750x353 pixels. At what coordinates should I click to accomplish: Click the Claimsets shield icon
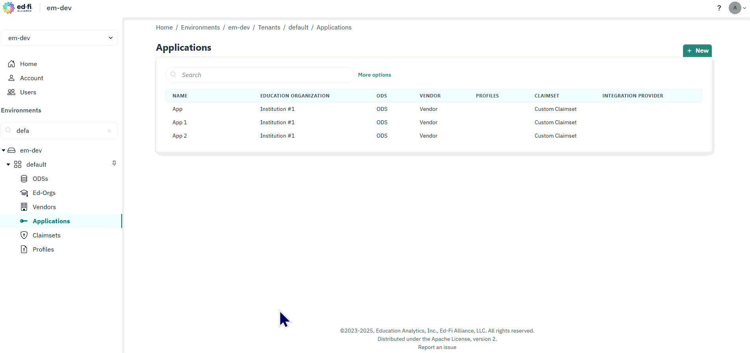point(24,235)
